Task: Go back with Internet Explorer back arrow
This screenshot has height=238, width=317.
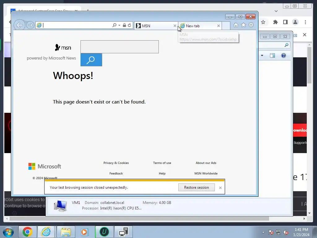Action: [x=20, y=25]
